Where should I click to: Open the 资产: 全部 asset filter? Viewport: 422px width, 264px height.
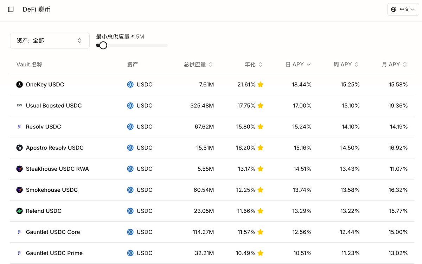(x=50, y=41)
